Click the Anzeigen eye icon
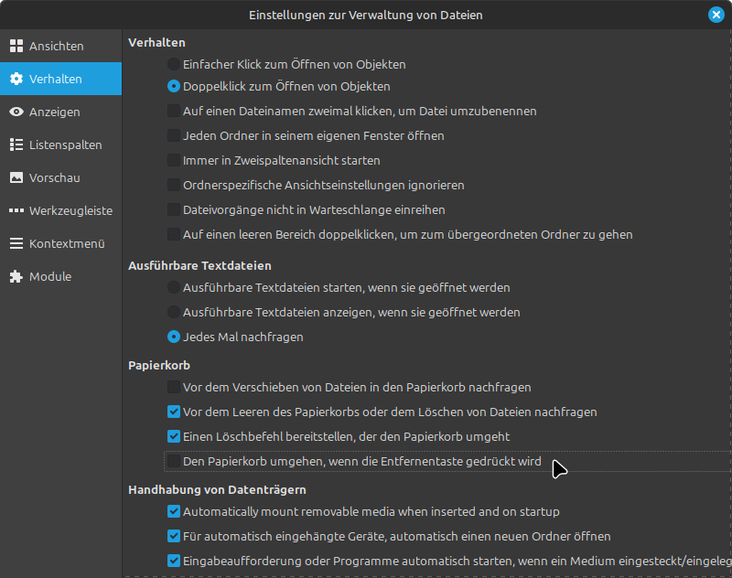The image size is (732, 578). pos(16,112)
